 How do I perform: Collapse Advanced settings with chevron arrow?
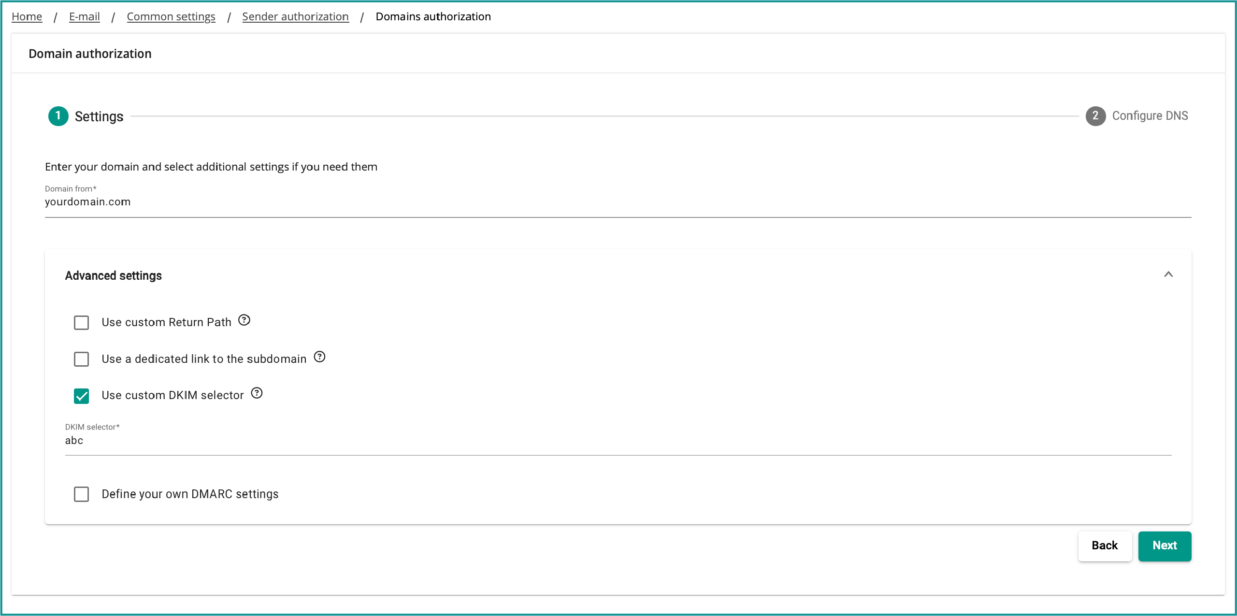tap(1168, 274)
